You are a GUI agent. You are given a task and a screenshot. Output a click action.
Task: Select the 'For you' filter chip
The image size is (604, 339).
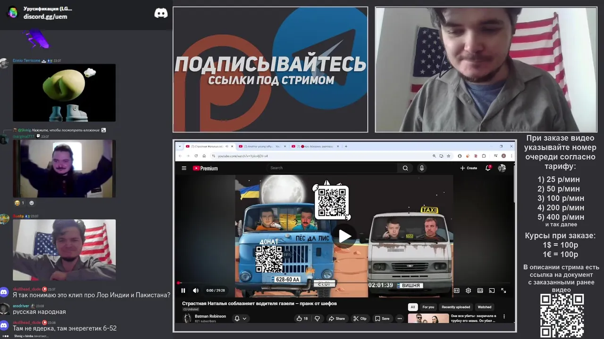pos(428,307)
